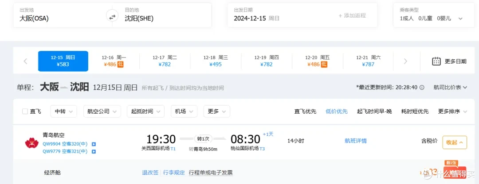Image resolution: width=479 pixels, height=184 pixels.
Task: Click the 转1次 transfer badge
Action: 203,138
